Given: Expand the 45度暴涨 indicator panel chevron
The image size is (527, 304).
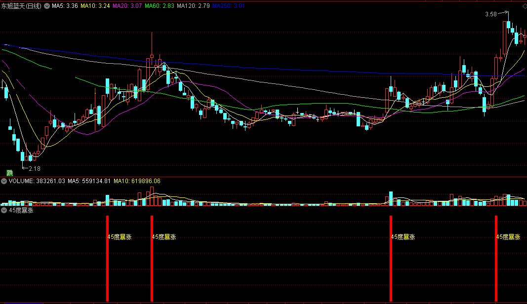Looking at the screenshot, I should pyautogui.click(x=3, y=210).
